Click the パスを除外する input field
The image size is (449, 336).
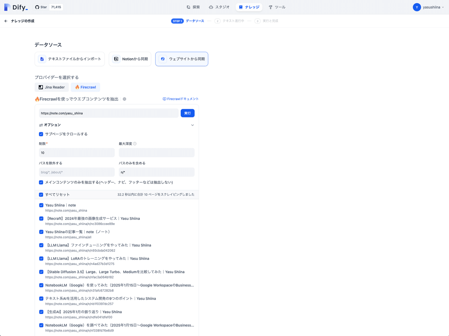[77, 172]
